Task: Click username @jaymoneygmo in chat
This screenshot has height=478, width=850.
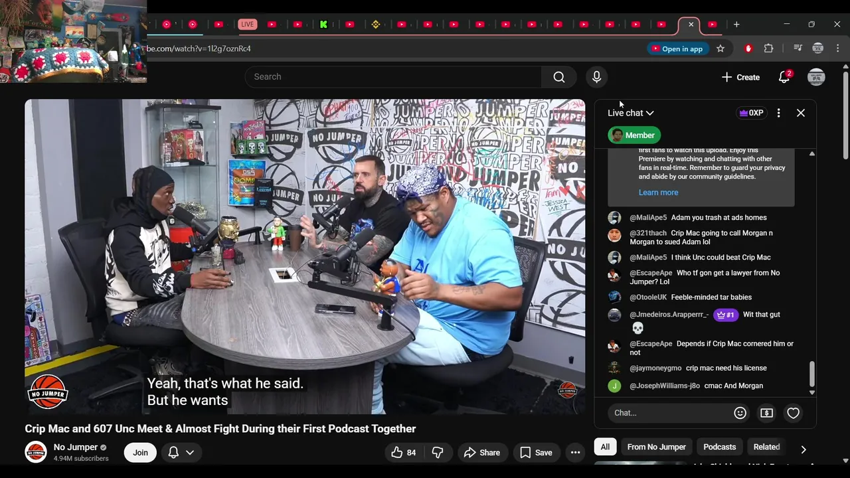Action: pyautogui.click(x=655, y=368)
